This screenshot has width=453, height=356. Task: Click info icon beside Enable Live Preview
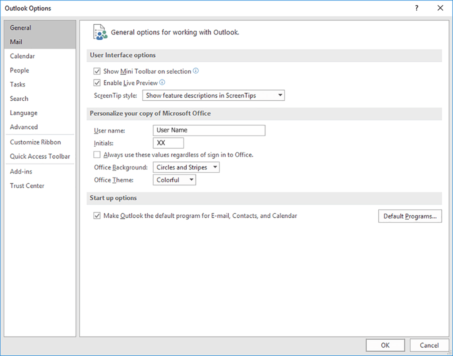click(x=162, y=83)
